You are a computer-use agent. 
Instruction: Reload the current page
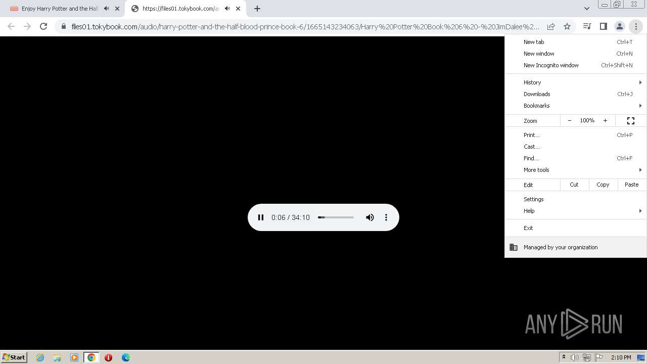point(43,26)
